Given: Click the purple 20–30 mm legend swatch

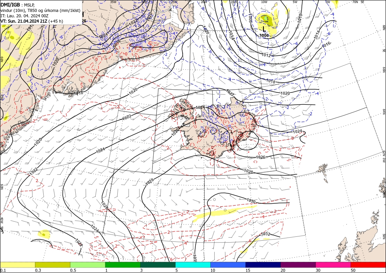Looking at the screenshot, I should click(298, 265).
